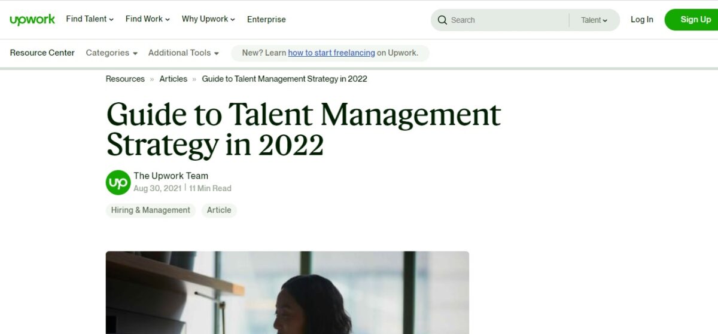
Task: Follow the how to start freelancing link
Action: click(x=331, y=53)
